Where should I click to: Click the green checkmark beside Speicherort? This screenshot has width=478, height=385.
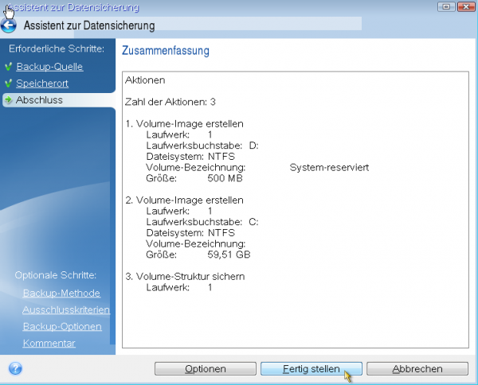pyautogui.click(x=8, y=83)
